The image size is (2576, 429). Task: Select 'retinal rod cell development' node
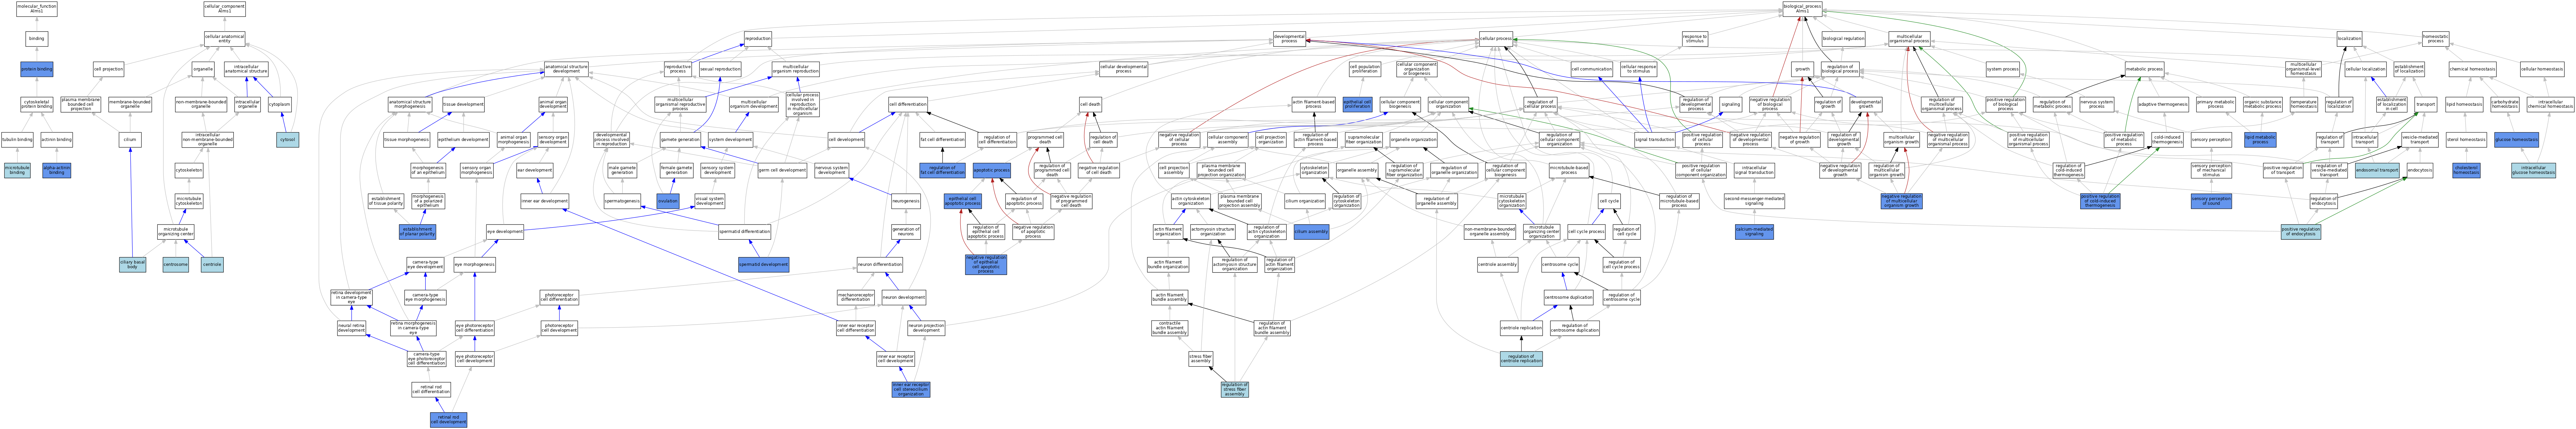tap(448, 420)
